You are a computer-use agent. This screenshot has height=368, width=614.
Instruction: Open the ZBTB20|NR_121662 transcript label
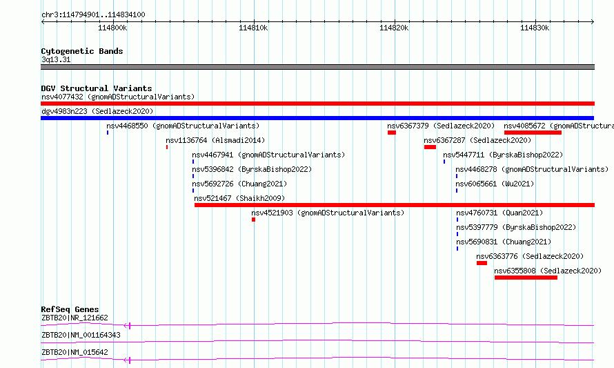pyautogui.click(x=75, y=318)
